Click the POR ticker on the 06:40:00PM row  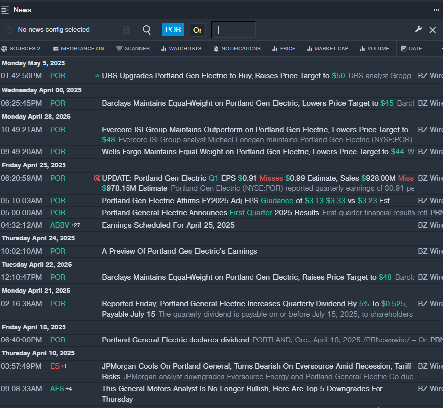(x=58, y=340)
